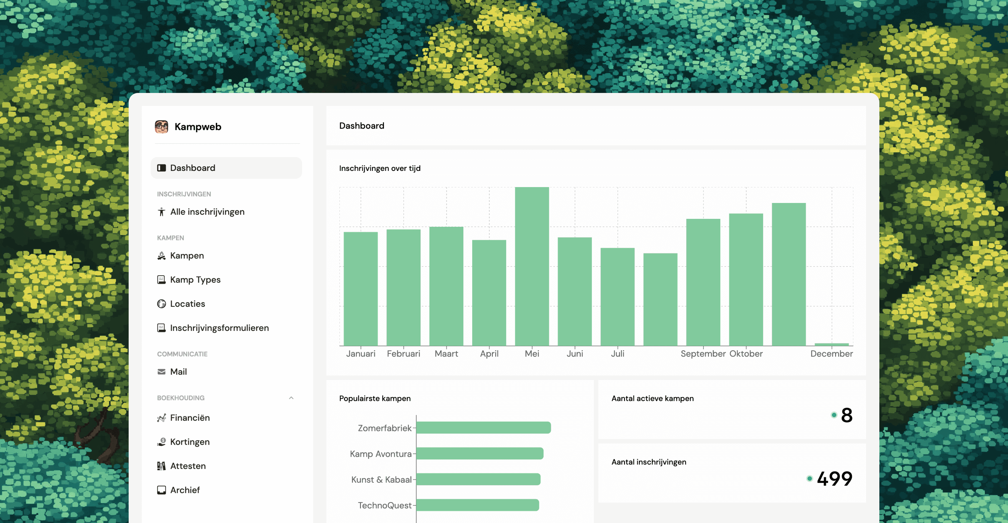
Task: Click the Aantal actieve kampen card
Action: [731, 409]
